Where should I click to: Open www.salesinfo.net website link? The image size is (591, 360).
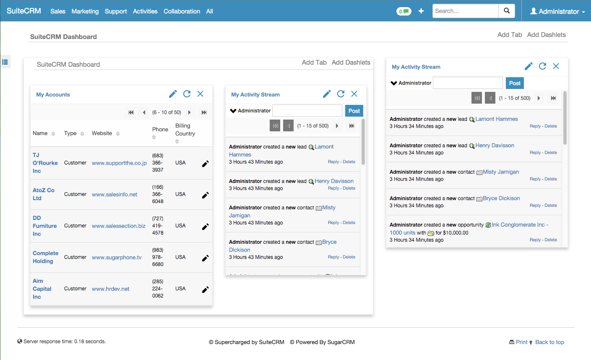tap(115, 194)
